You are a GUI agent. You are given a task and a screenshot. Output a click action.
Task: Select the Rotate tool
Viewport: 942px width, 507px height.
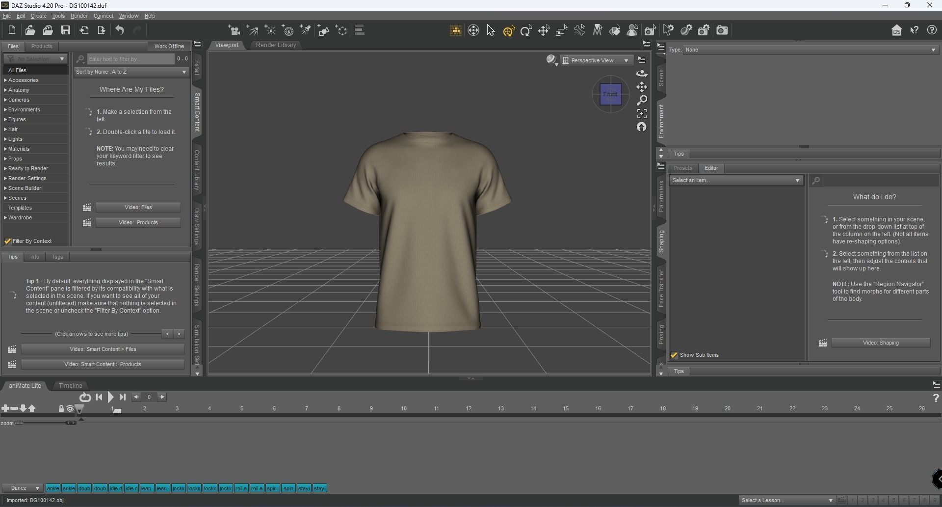526,30
